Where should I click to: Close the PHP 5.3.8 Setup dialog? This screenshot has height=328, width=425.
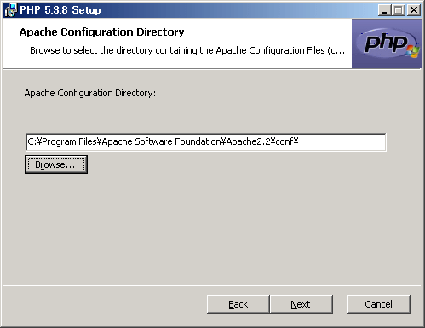coord(414,10)
